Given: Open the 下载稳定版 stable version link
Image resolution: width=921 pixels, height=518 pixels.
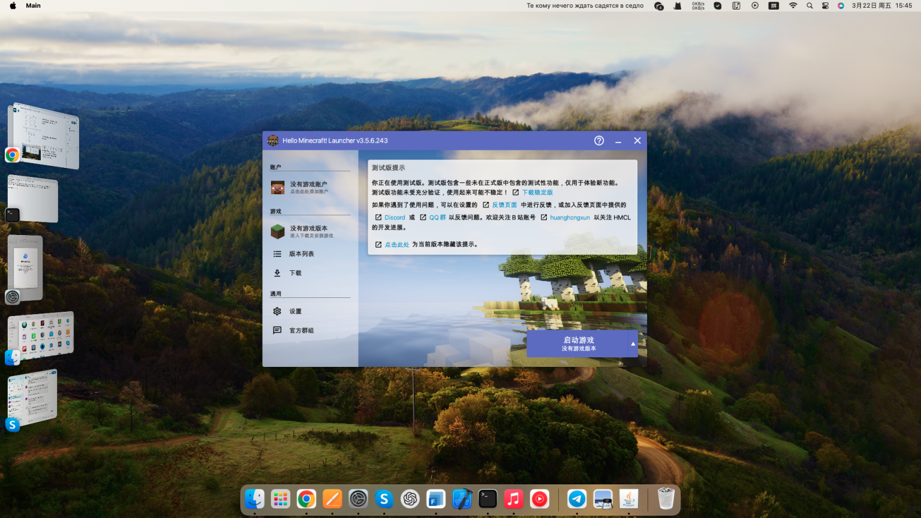Looking at the screenshot, I should point(536,192).
